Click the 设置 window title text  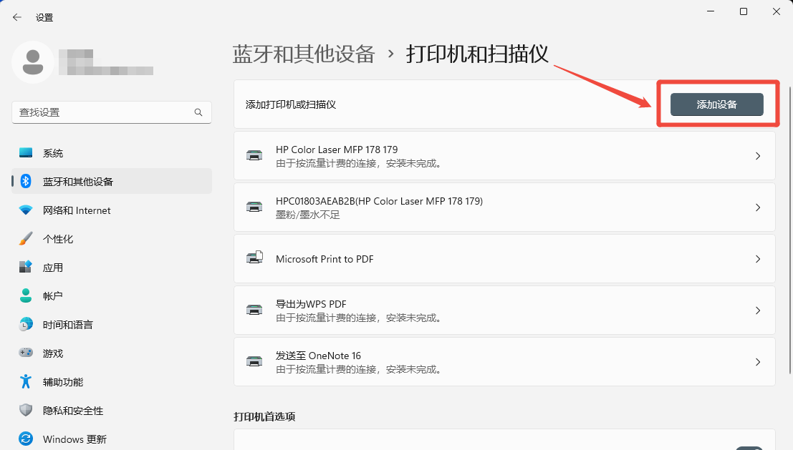(x=44, y=18)
